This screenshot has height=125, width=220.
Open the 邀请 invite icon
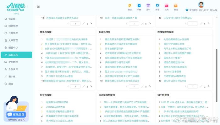tap(176, 7)
